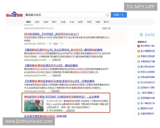Expand dropdown arrow beside xiangyang.ganji.com/ba
The width and height of the screenshot is (160, 128).
(50, 75)
